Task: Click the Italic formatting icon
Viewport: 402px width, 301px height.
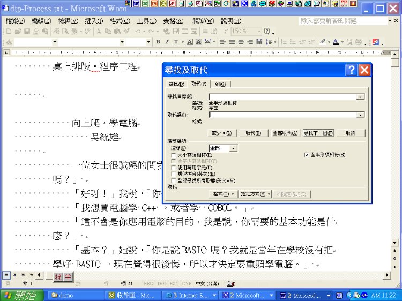Action: tap(167, 42)
